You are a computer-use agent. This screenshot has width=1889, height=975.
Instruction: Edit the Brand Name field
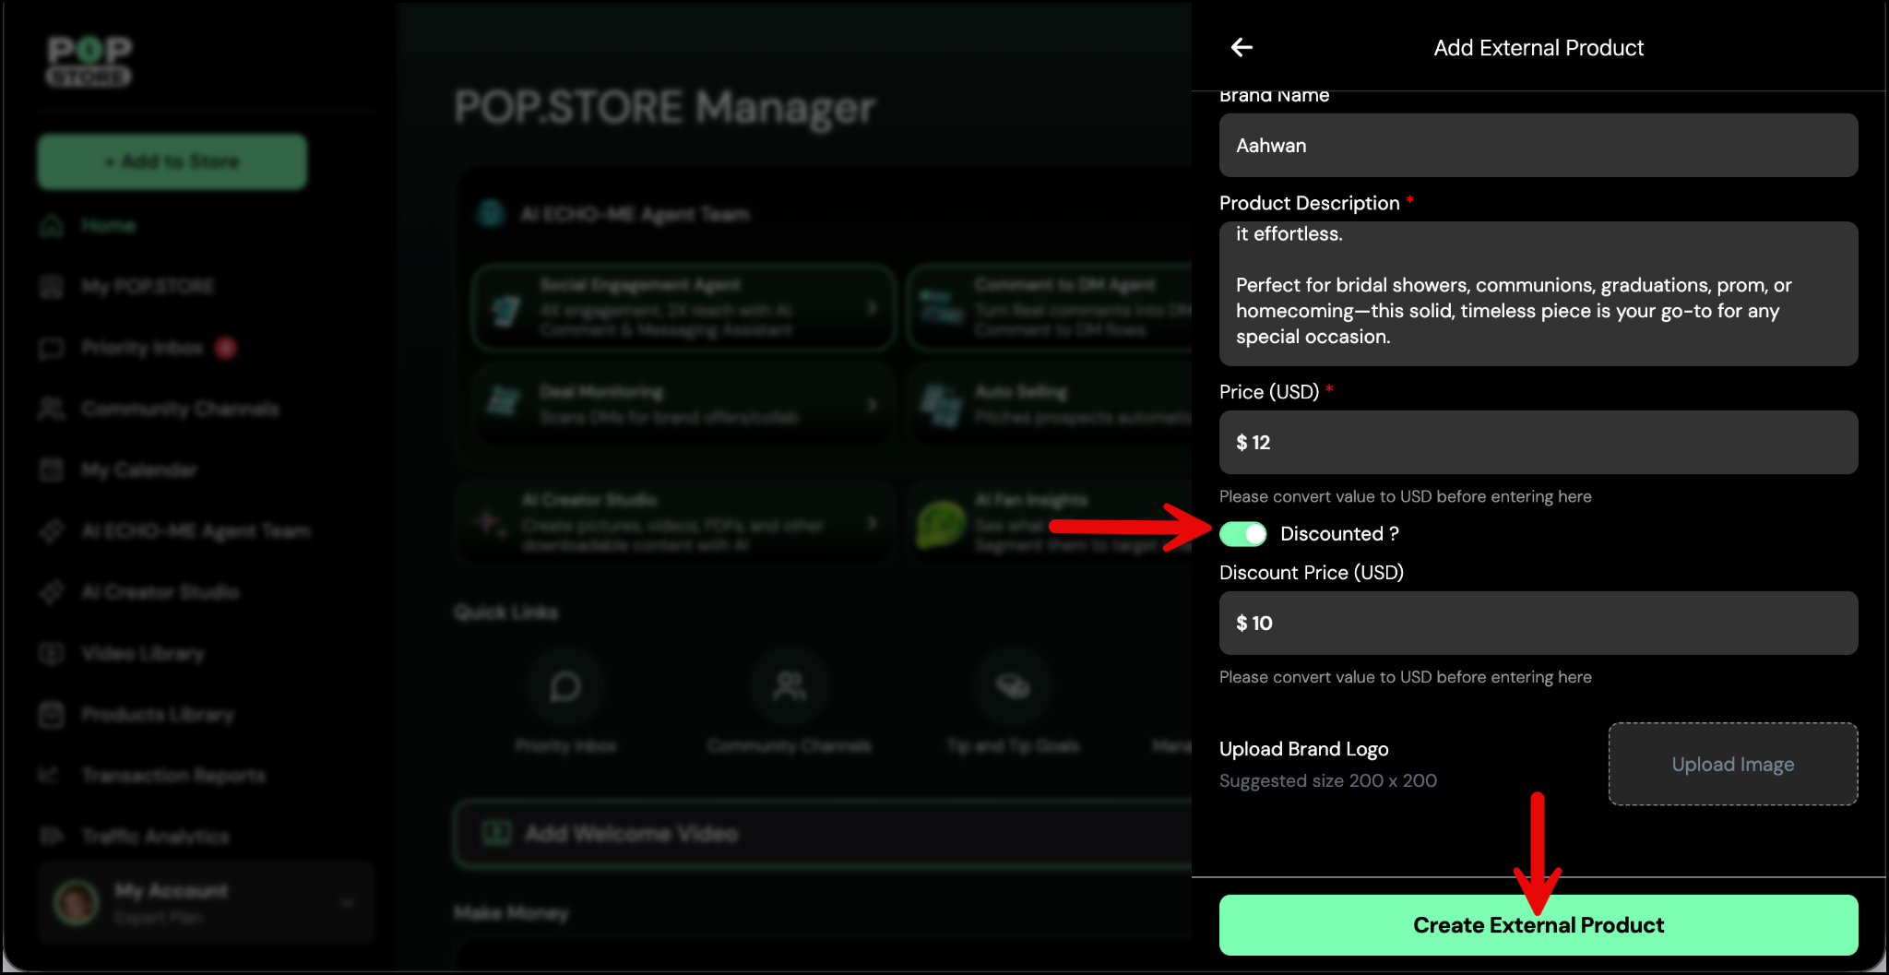pyautogui.click(x=1538, y=146)
